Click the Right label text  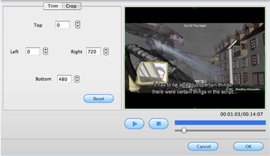click(x=77, y=51)
